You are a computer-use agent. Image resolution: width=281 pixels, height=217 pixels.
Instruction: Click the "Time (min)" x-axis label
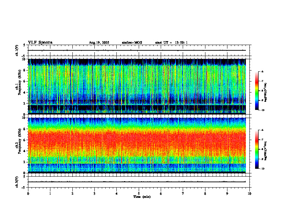point(142,197)
